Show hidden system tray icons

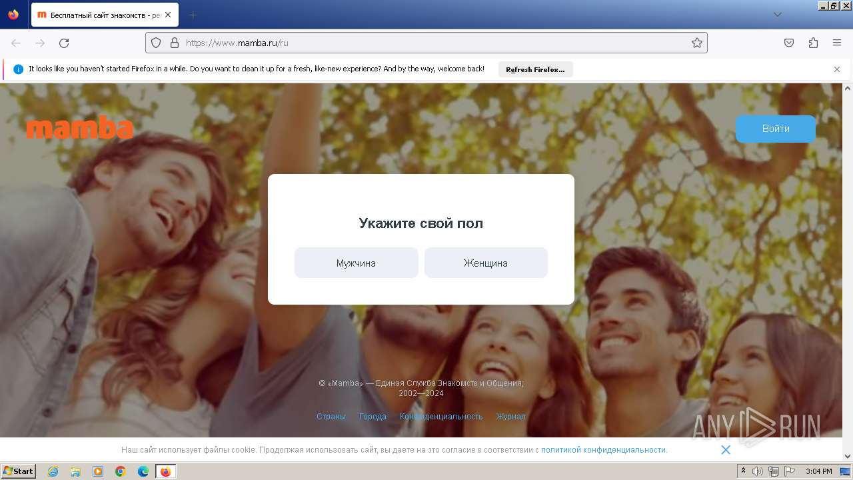[x=744, y=471]
